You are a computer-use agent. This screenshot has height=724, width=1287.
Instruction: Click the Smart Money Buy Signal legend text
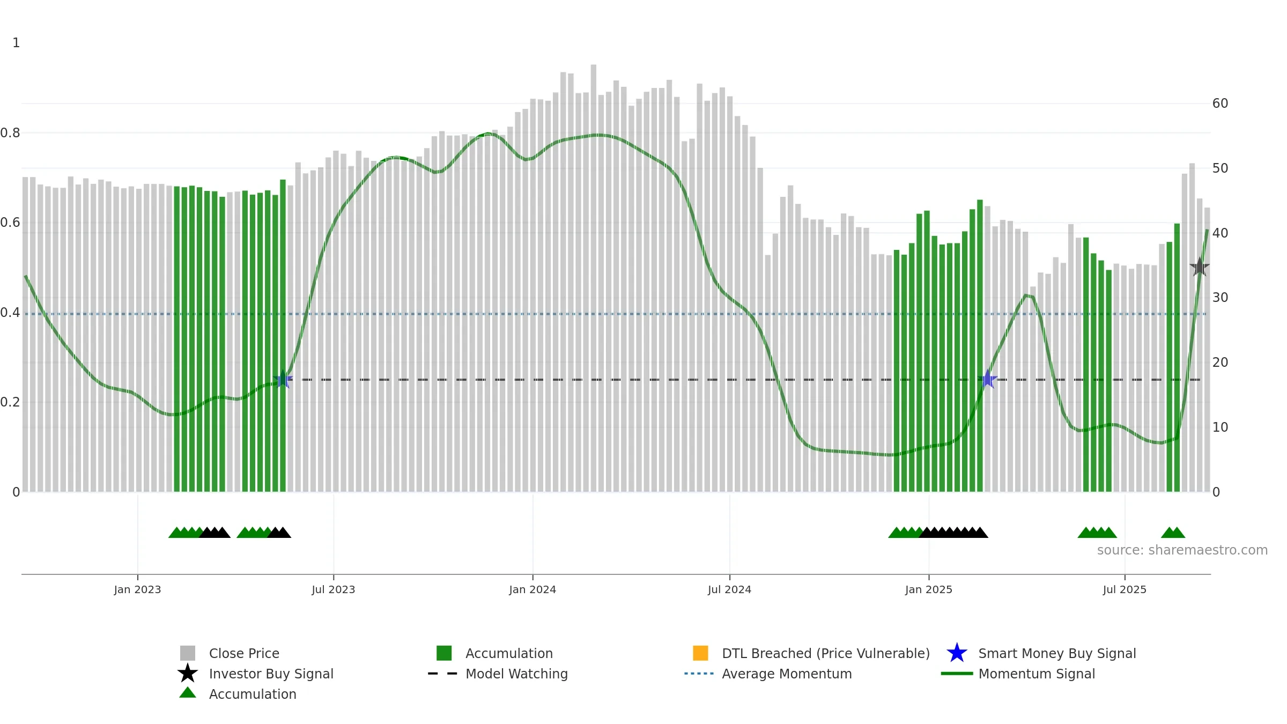(1057, 654)
